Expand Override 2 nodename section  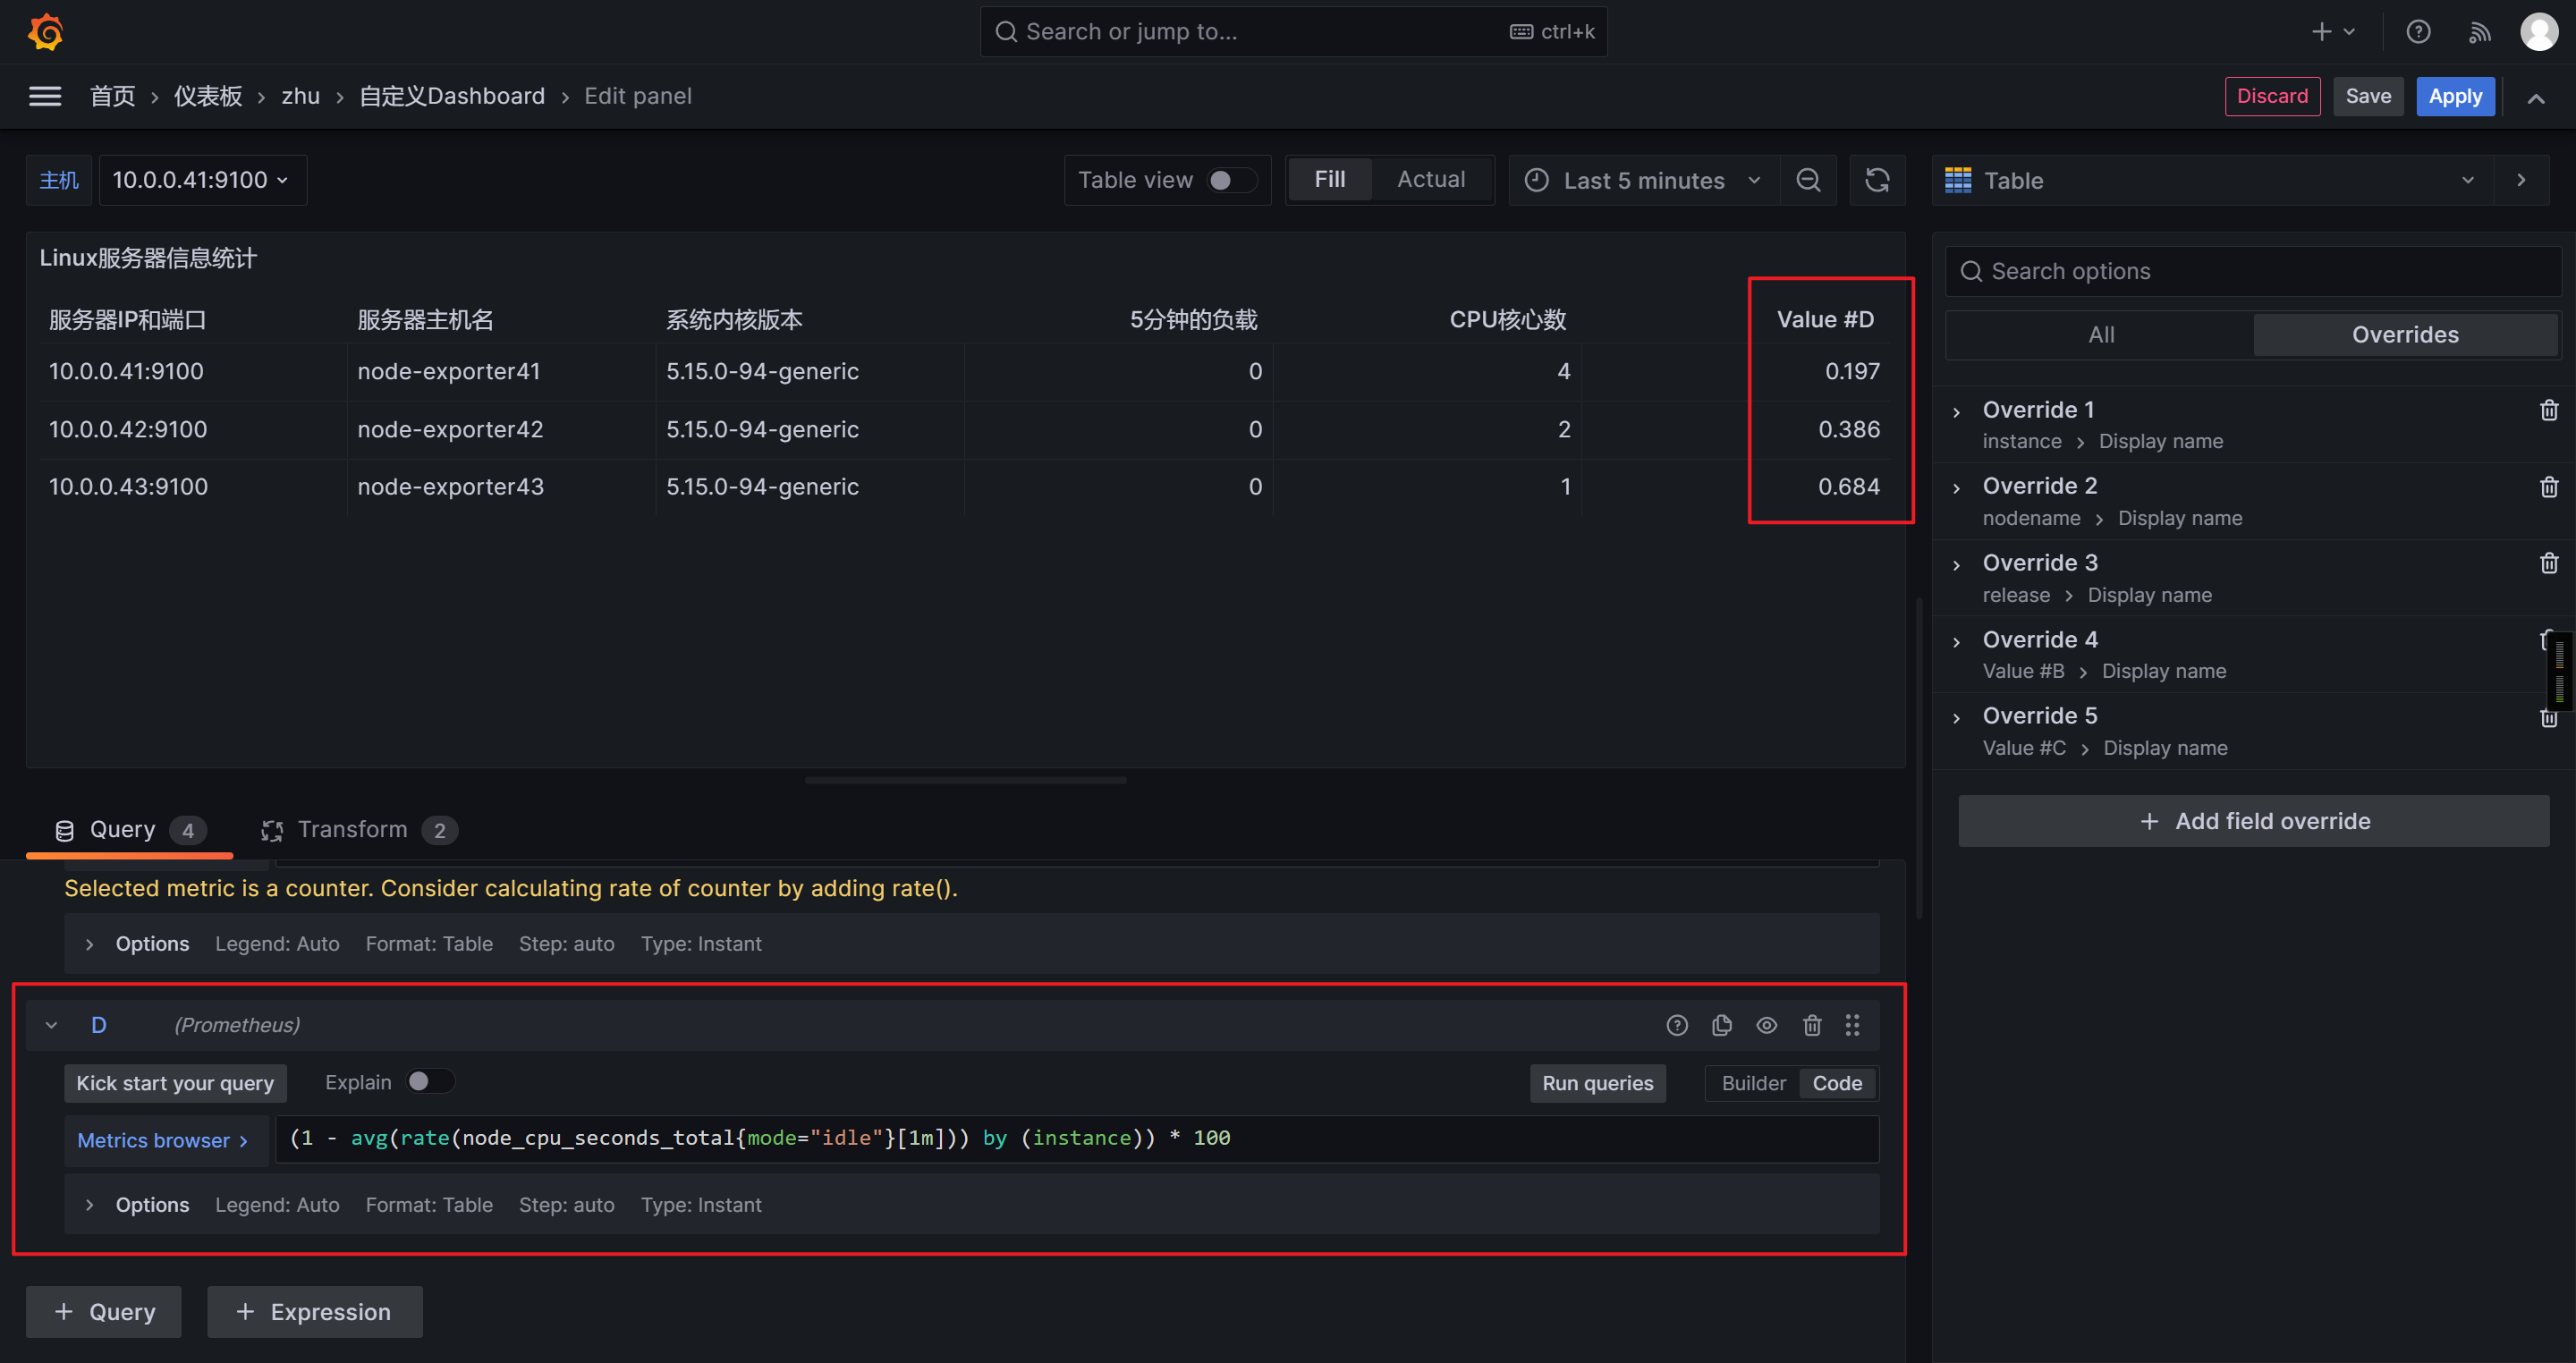tap(1957, 488)
